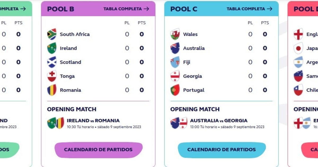The height and width of the screenshot is (167, 318).
Task: Open the Australia vs Georgia opening match
Action: coord(219,121)
